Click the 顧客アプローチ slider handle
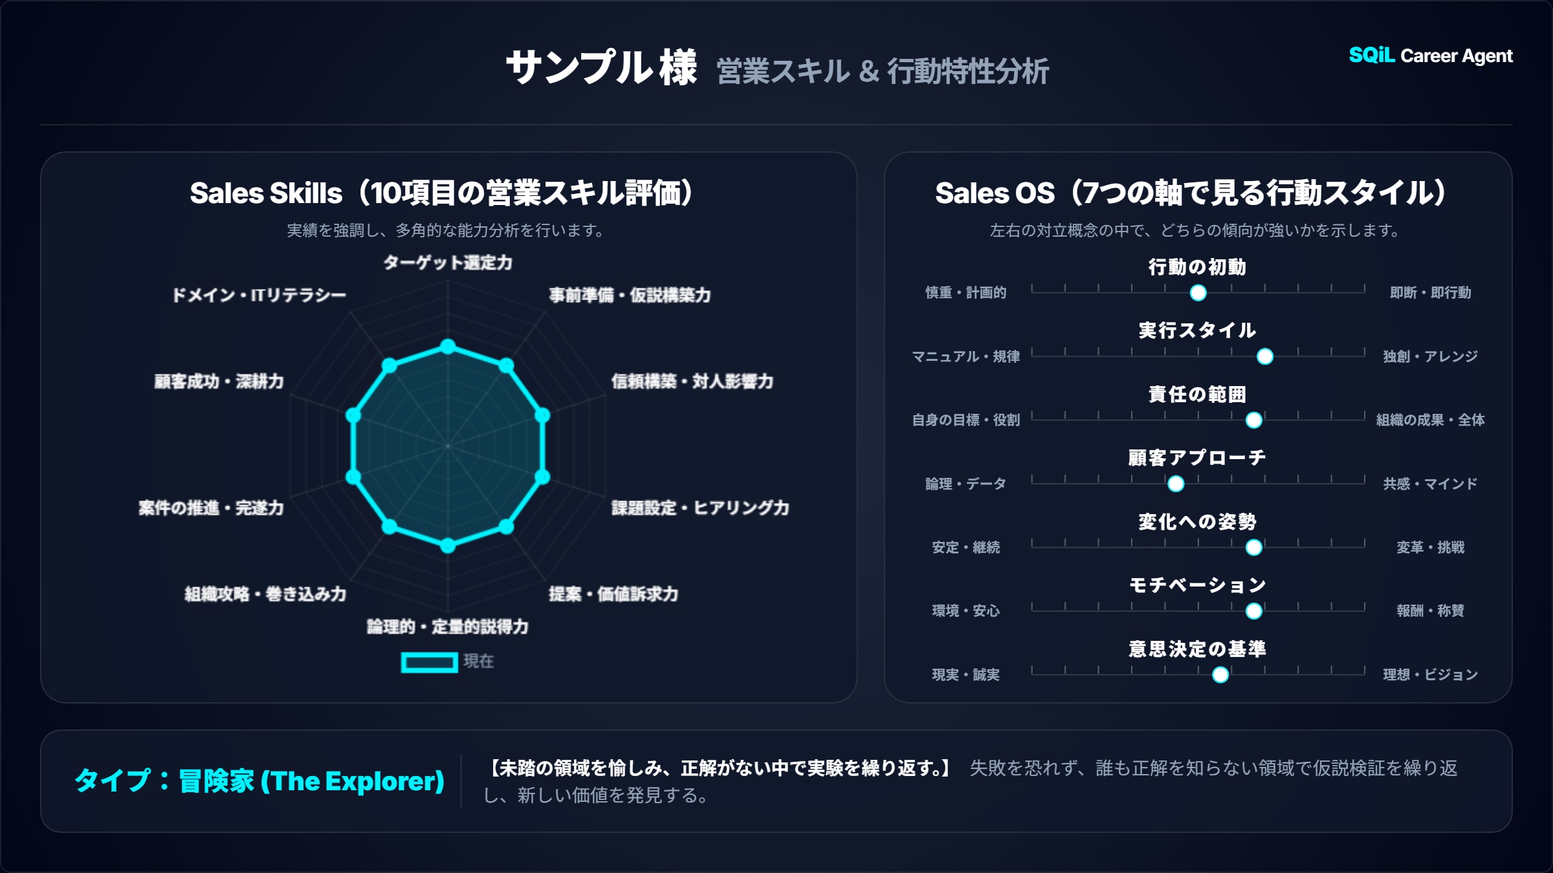Image resolution: width=1553 pixels, height=873 pixels. (x=1176, y=484)
